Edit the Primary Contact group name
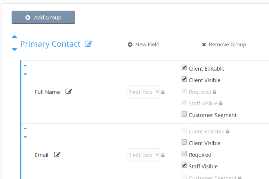 [x=89, y=44]
